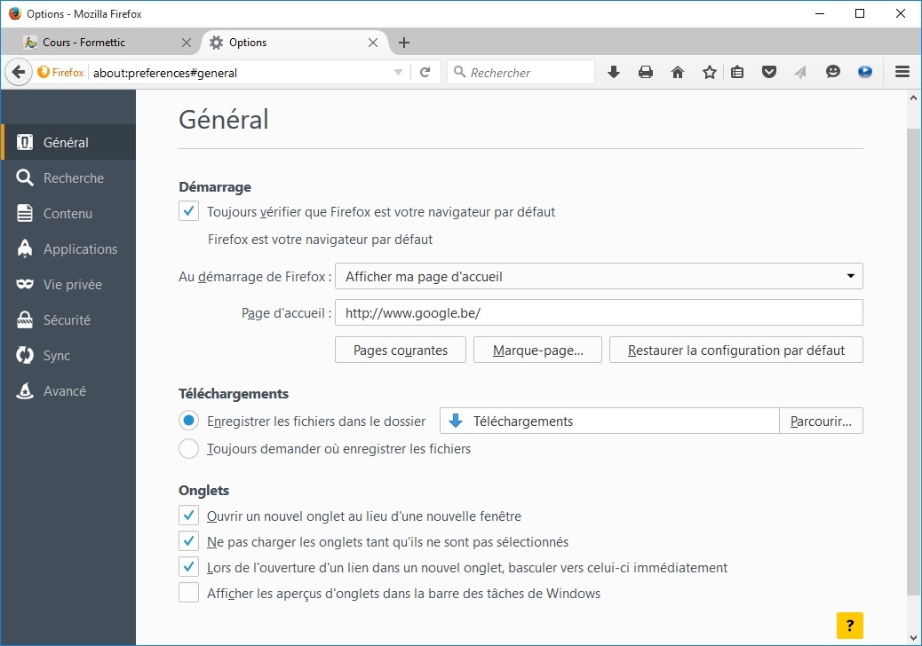The image size is (922, 646).
Task: Click the Téléchargements folder field
Action: click(x=609, y=421)
